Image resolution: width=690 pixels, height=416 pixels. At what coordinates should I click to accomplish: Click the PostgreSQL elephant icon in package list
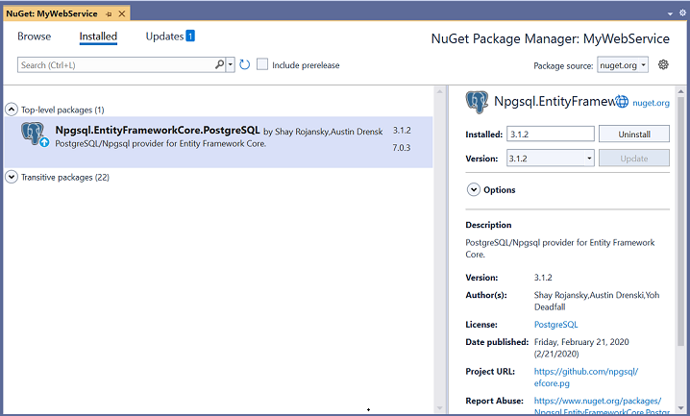34,134
